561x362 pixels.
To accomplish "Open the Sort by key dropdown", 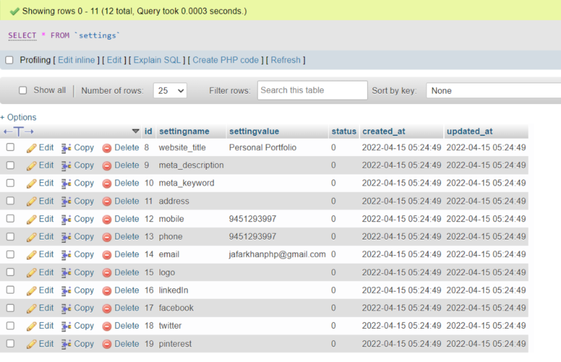I will (x=493, y=90).
